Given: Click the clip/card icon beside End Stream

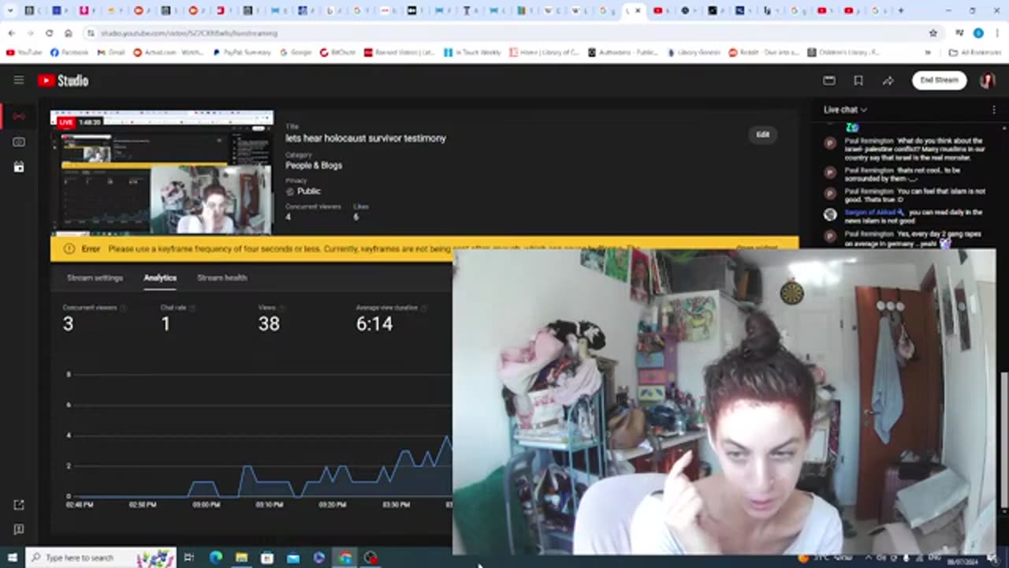Looking at the screenshot, I should (829, 80).
